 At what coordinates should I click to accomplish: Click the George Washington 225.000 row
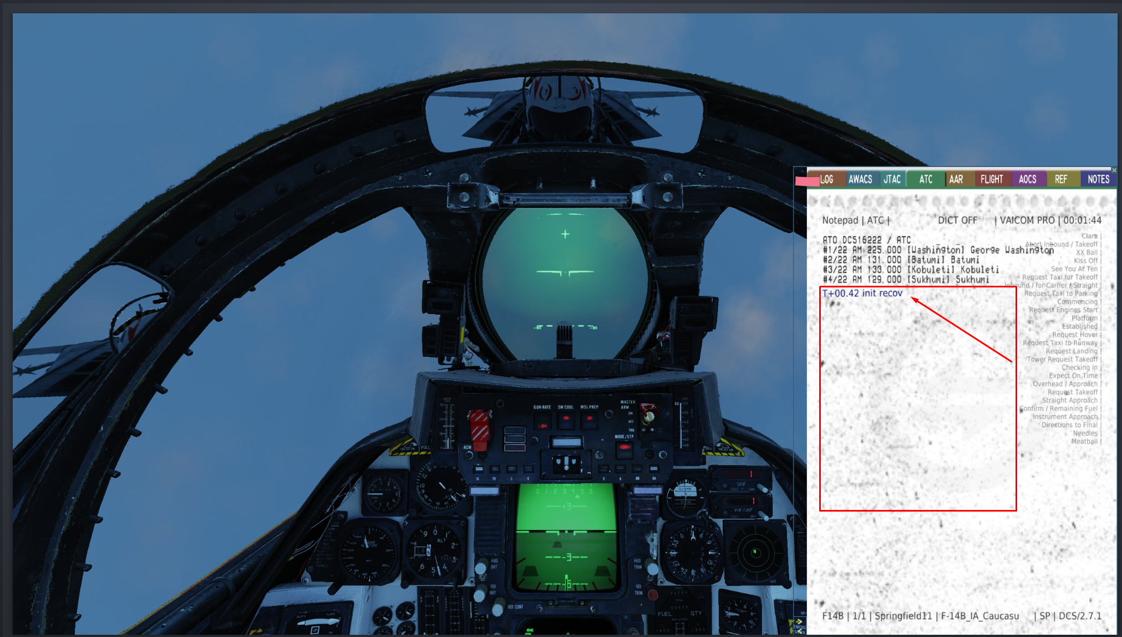(x=938, y=250)
